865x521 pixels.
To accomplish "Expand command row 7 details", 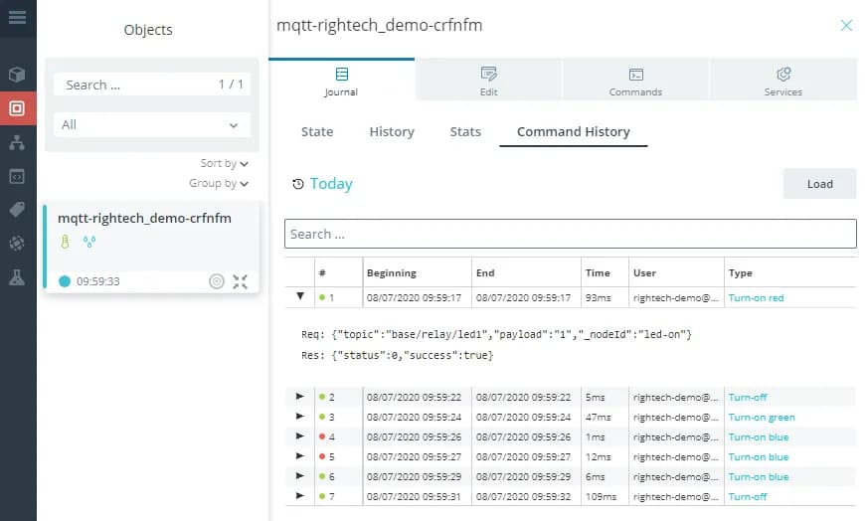I will click(300, 496).
